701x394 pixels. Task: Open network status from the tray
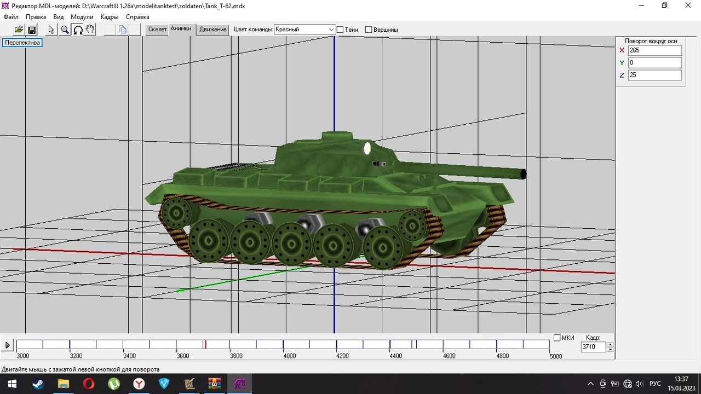(628, 384)
